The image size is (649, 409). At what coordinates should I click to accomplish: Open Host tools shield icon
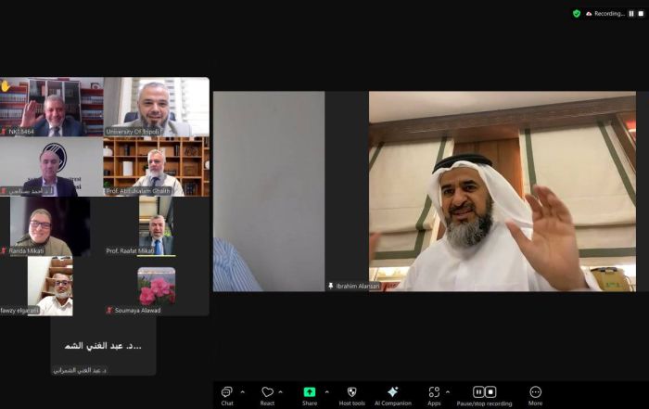[x=351, y=393]
